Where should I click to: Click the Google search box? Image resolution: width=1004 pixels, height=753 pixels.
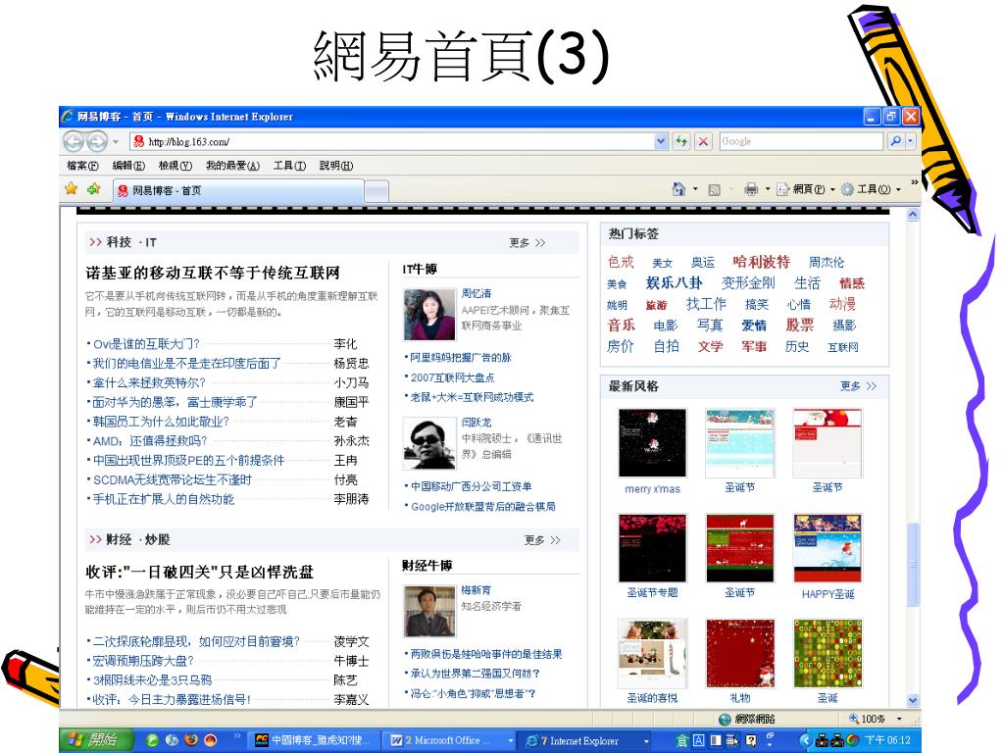802,141
